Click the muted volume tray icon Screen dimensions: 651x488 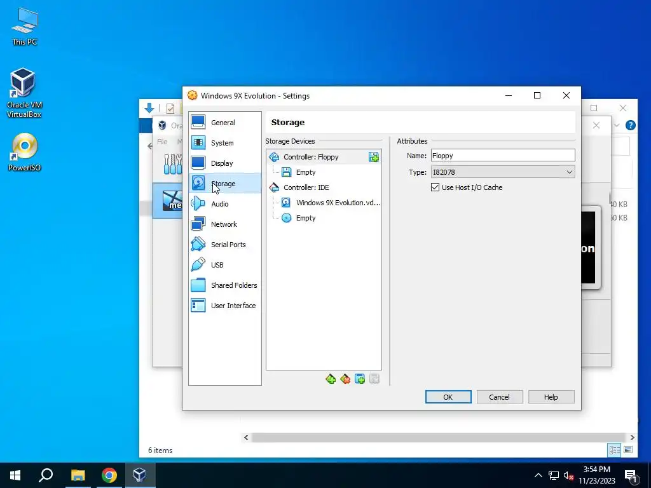coord(569,475)
